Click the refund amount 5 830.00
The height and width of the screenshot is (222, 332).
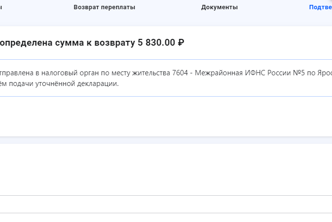click(156, 43)
